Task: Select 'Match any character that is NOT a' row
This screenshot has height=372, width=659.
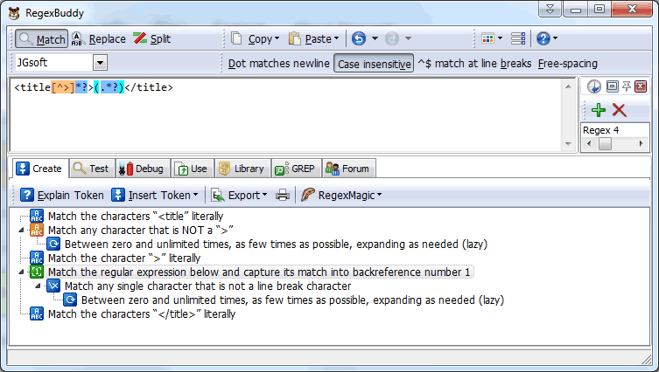Action: (x=140, y=231)
